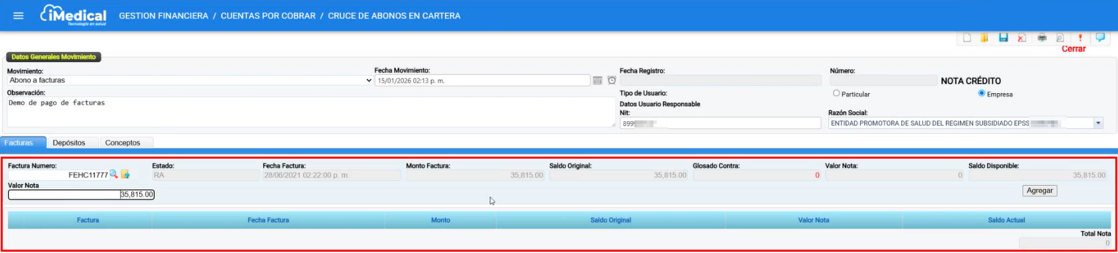Open the blue chat bubble icon
Screen dimensions: 1118x253
tap(1100, 37)
